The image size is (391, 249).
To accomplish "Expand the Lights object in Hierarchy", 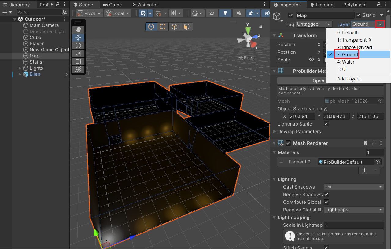I will [x=20, y=68].
